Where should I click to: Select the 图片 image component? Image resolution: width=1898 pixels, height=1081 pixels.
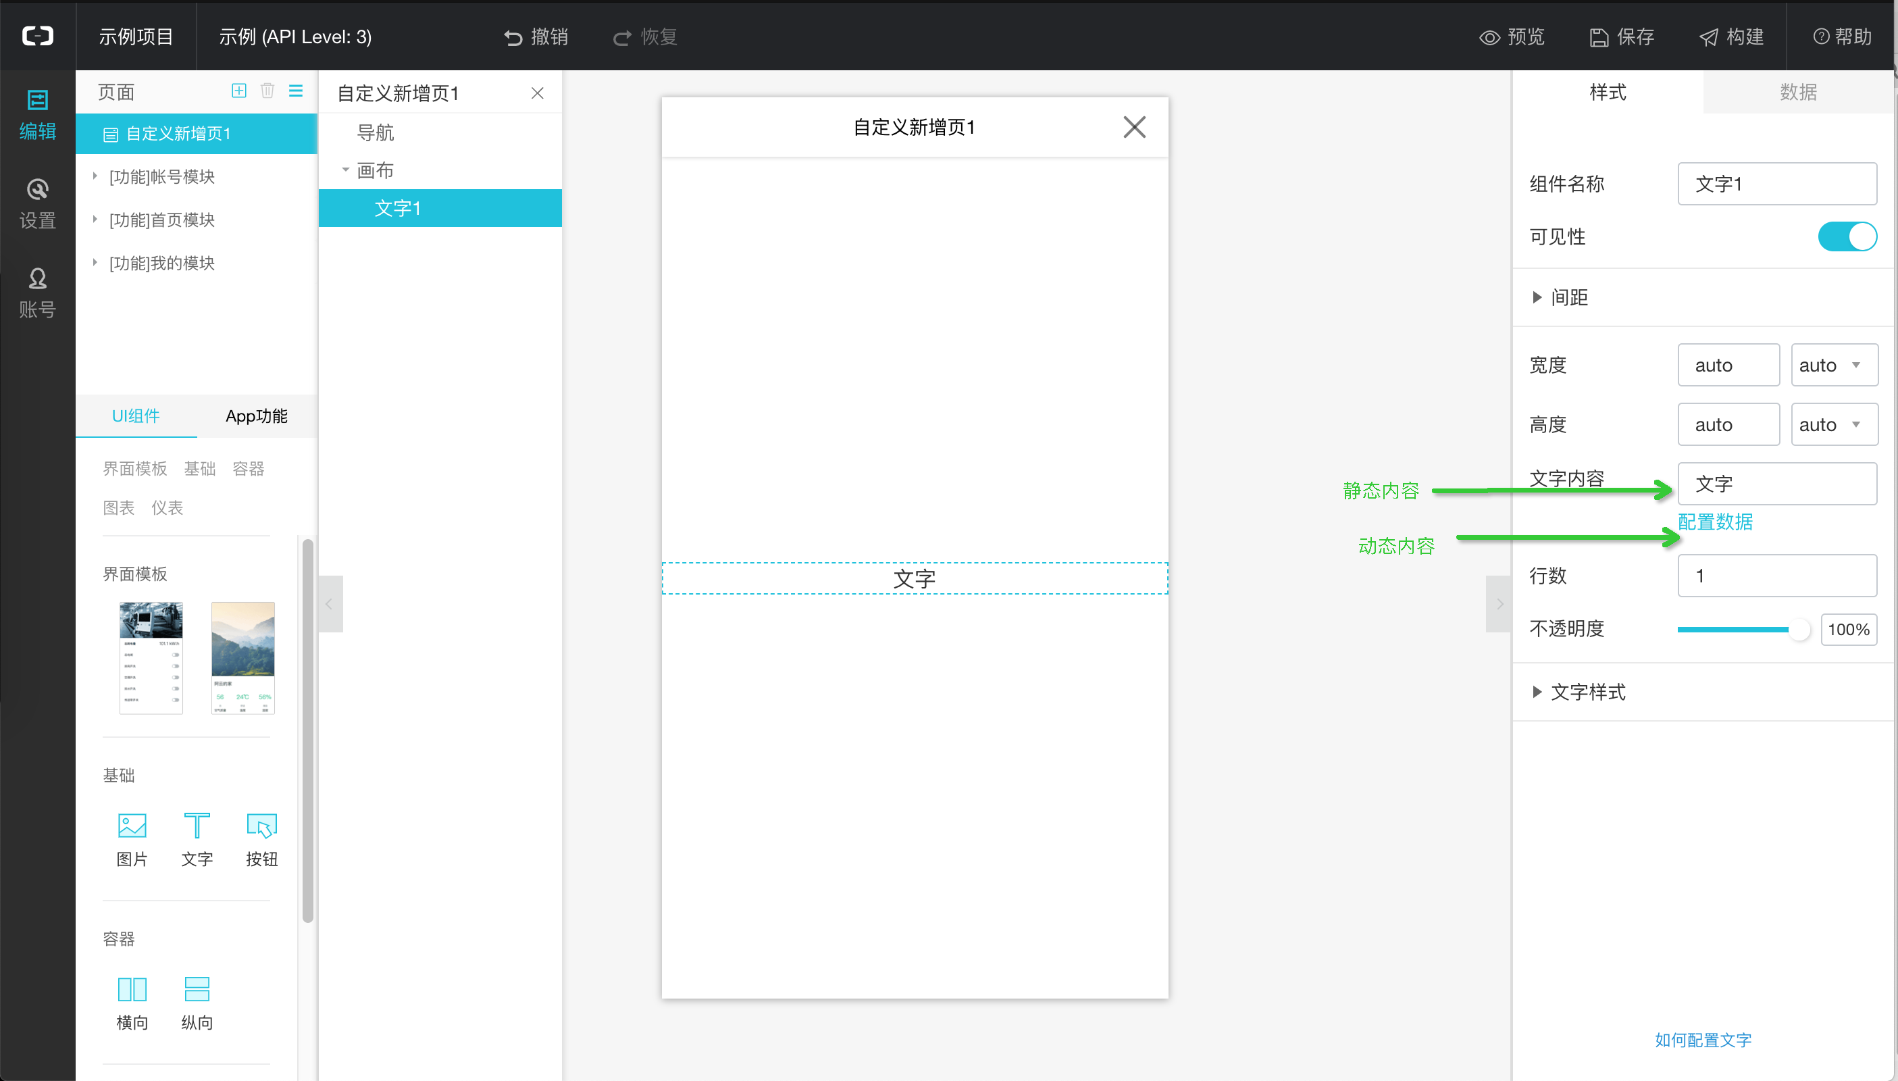132,840
